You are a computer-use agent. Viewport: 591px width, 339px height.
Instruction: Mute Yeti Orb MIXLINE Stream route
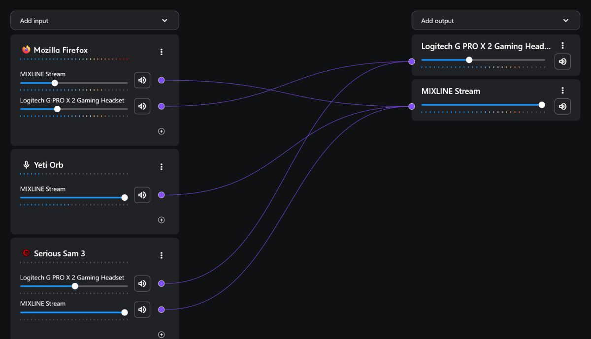click(x=142, y=195)
